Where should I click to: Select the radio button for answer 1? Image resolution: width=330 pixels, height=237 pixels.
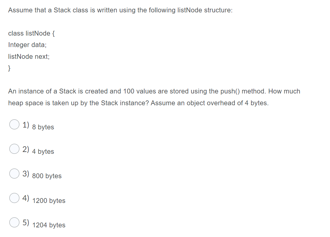(x=14, y=124)
